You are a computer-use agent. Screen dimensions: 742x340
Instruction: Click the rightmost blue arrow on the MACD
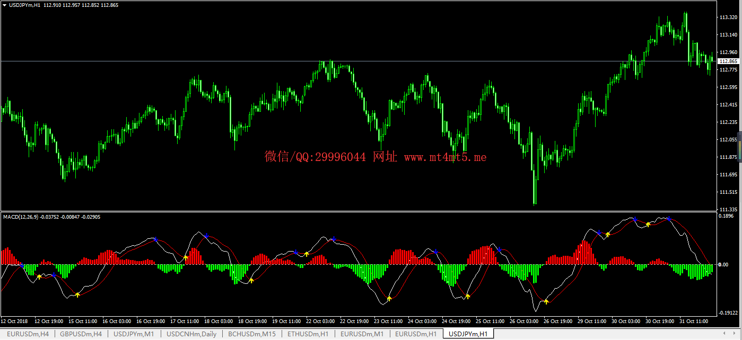[669, 219]
